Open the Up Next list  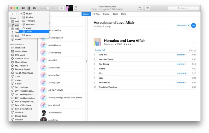(147, 8)
